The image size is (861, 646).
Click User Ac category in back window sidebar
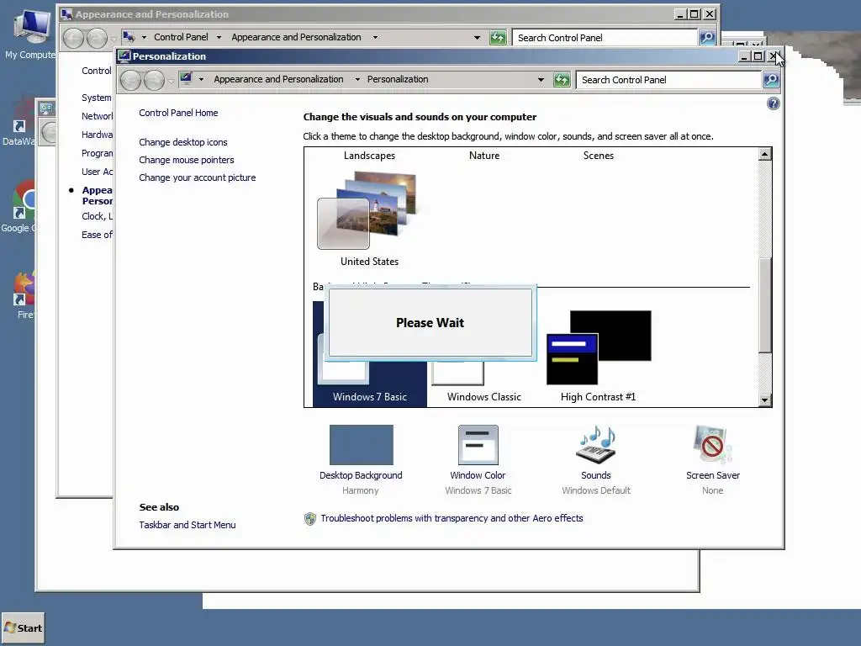[98, 172]
